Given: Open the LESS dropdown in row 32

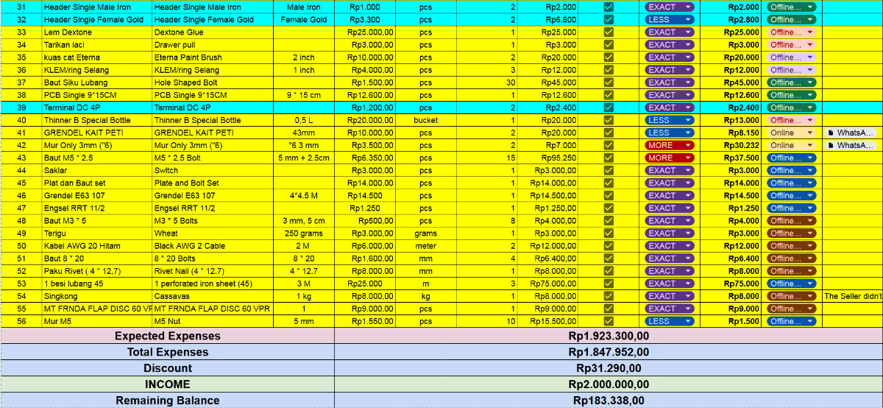Looking at the screenshot, I should pyautogui.click(x=670, y=20).
